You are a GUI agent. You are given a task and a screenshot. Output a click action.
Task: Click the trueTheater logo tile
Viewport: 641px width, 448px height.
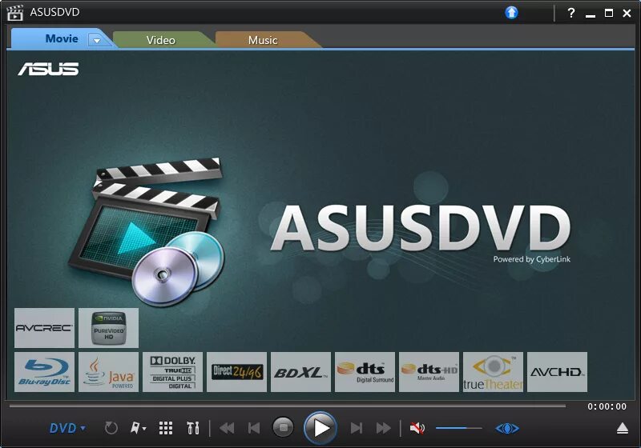[493, 372]
